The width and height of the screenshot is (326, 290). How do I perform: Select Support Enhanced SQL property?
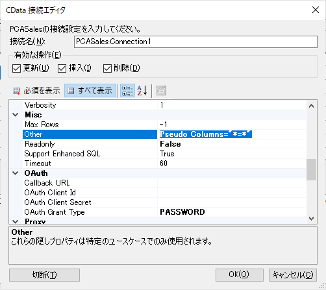90,154
